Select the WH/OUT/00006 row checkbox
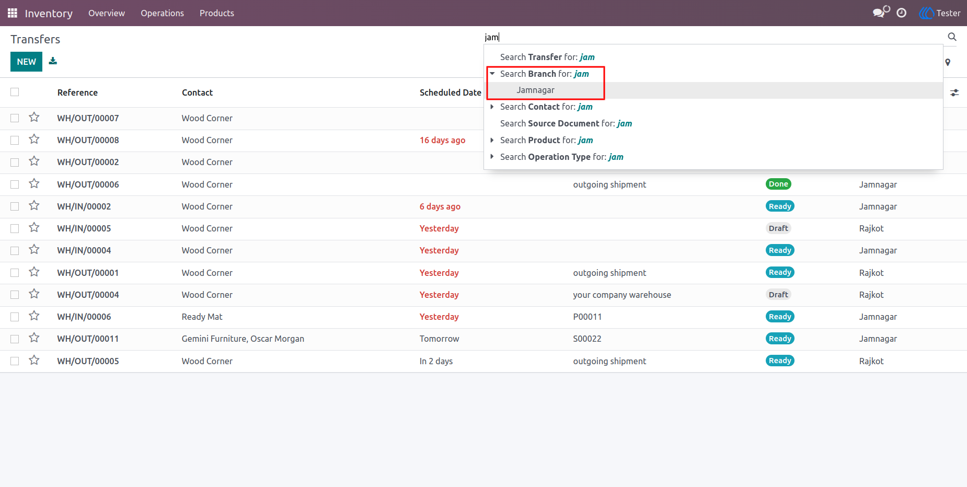 [15, 184]
